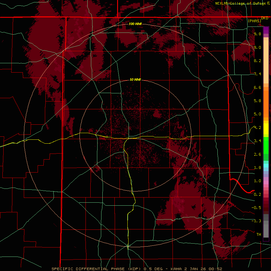The image size is (271, 271).
Task: Select the -0.5 value on the color scale
Action: click(x=256, y=207)
